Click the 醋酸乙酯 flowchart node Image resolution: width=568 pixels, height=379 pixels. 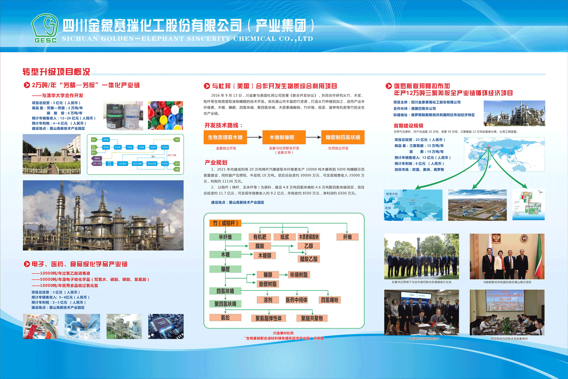(309, 259)
